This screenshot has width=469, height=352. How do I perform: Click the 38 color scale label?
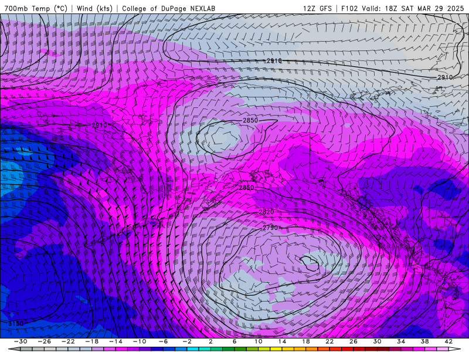click(x=424, y=341)
